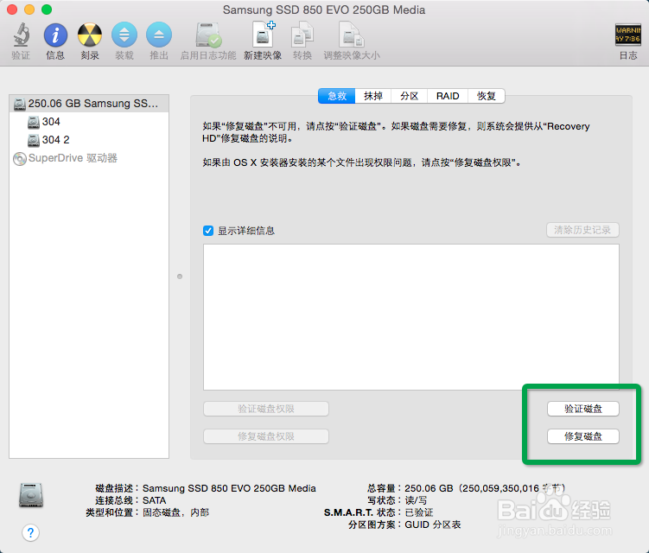Click the window title Samsung SSD 850 EVO
Screen dimensions: 649x553
pos(324,10)
